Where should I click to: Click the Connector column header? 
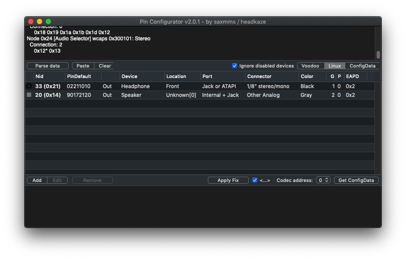[x=272, y=76]
